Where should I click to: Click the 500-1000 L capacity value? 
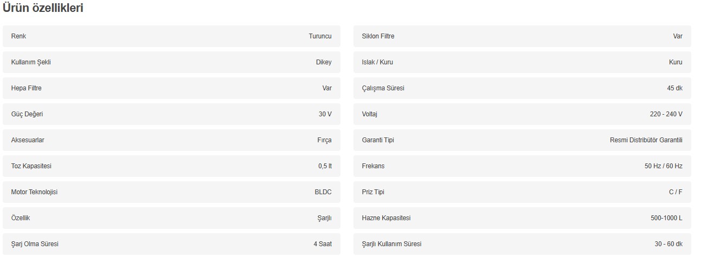tap(666, 218)
